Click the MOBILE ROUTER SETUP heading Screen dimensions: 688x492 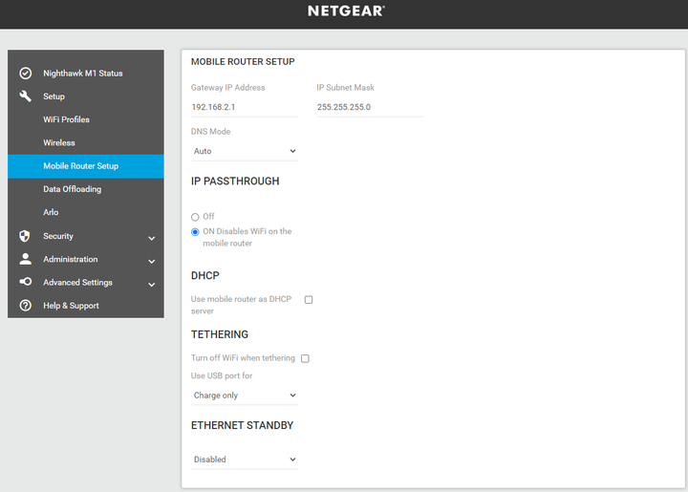pyautogui.click(x=243, y=62)
